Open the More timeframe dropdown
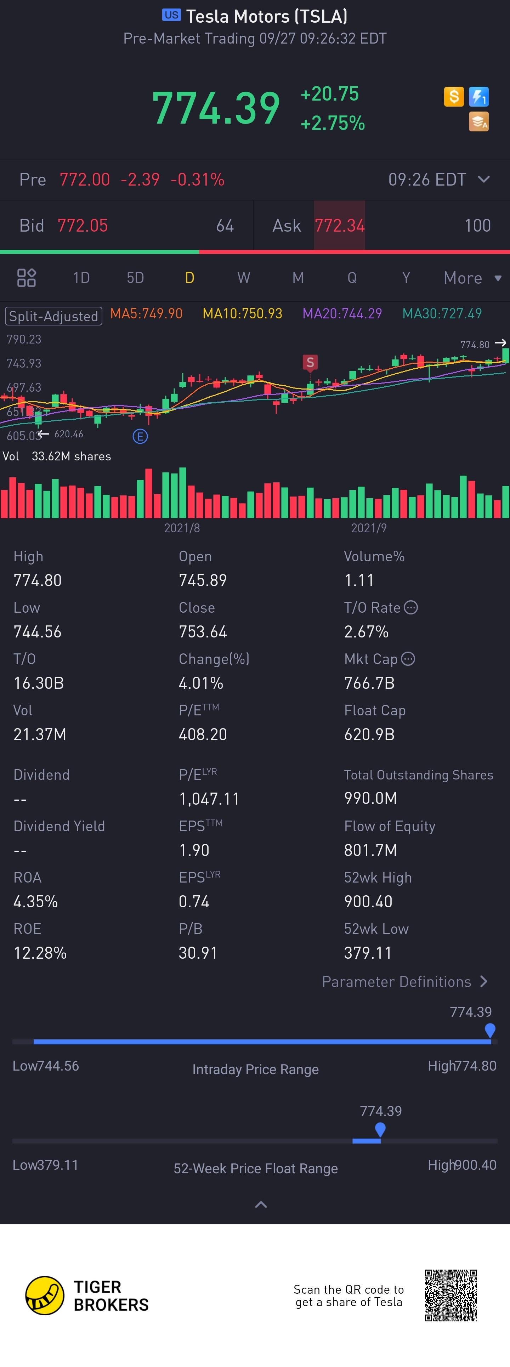Screen dimensions: 510x1367 [x=472, y=278]
